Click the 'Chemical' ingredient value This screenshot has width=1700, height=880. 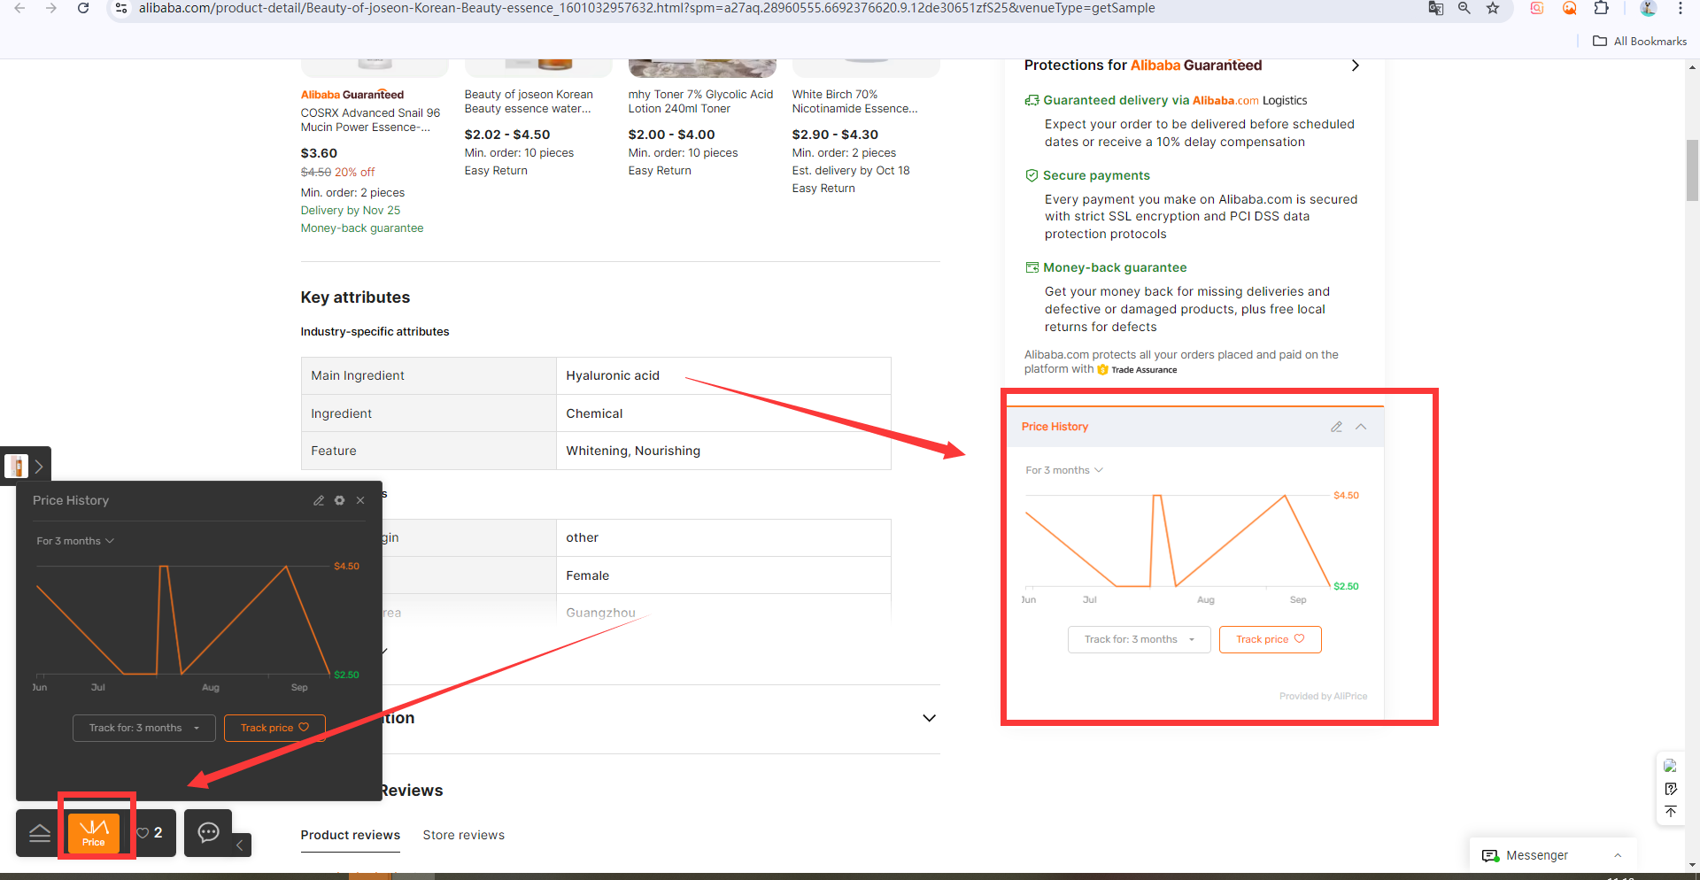(594, 413)
